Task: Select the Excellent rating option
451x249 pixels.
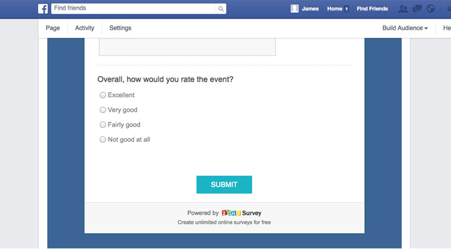Action: (x=103, y=95)
